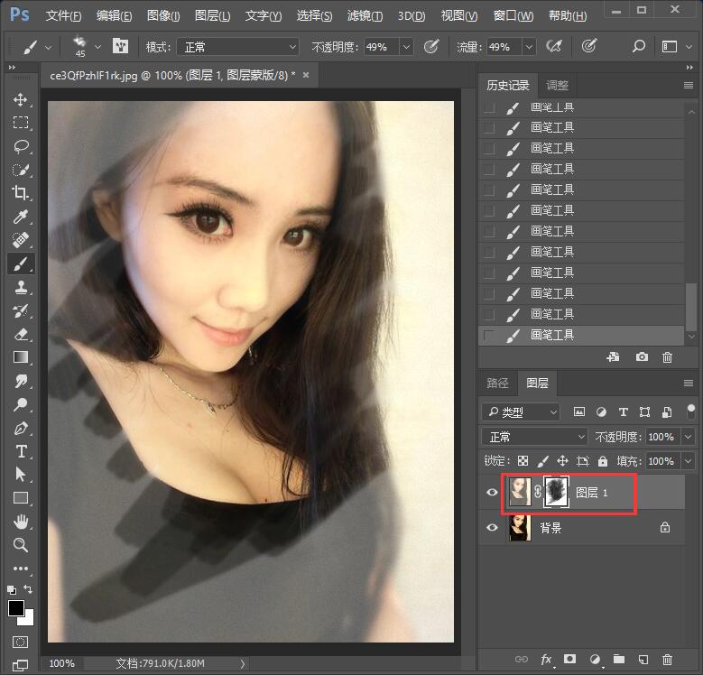This screenshot has width=703, height=675.
Task: Hide 图层 1 layer visibility eye
Action: coord(492,492)
